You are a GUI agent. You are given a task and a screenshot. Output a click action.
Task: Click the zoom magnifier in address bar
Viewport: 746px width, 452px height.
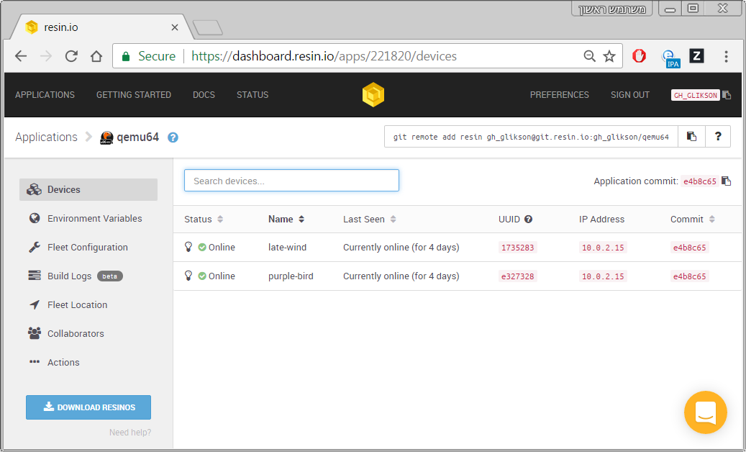(589, 56)
